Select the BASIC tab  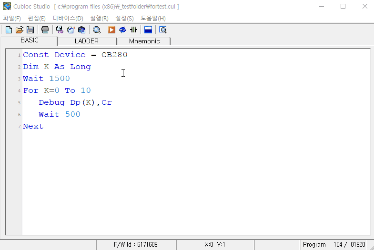point(30,40)
